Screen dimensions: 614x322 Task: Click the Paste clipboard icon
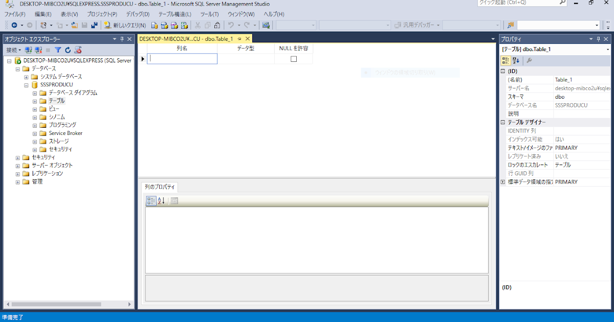217,25
